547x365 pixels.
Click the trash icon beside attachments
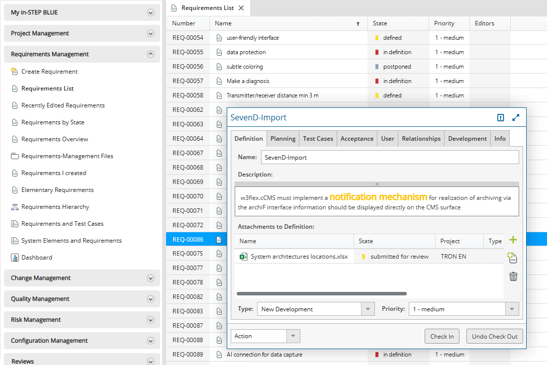pos(513,276)
